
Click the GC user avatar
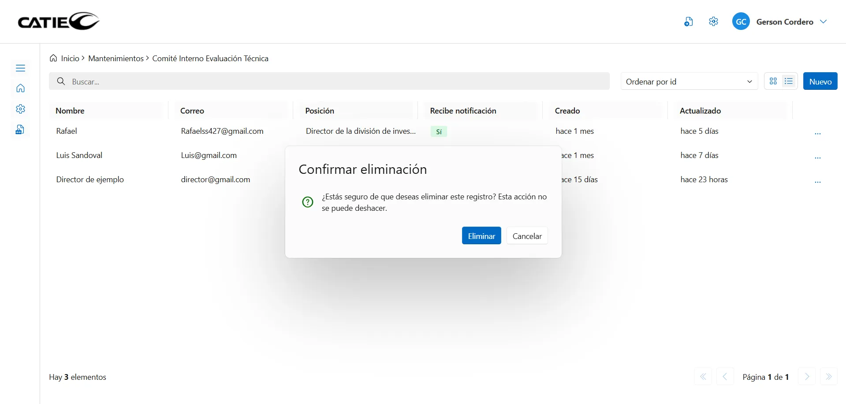pos(741,22)
